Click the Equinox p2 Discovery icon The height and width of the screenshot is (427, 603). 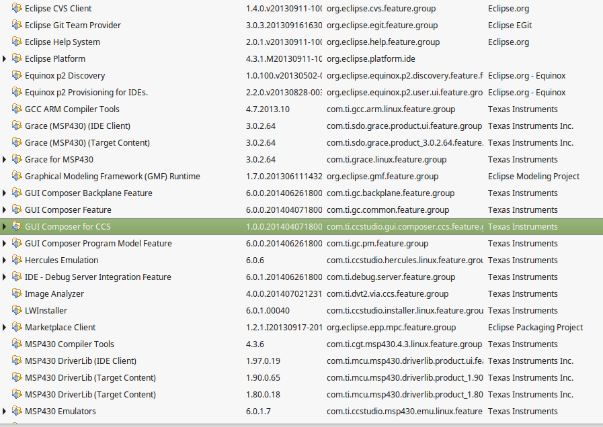coord(17,75)
